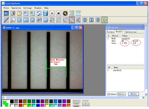Click the 1.754 mm measurement value
Image resolution: width=149 pixels, height=109 pixels.
point(124,43)
